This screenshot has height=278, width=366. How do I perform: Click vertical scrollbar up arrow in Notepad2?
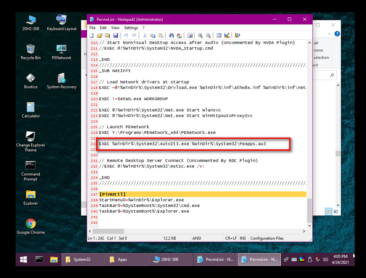click(310, 43)
